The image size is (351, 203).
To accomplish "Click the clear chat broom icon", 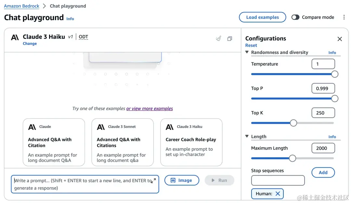I will click(x=218, y=39).
